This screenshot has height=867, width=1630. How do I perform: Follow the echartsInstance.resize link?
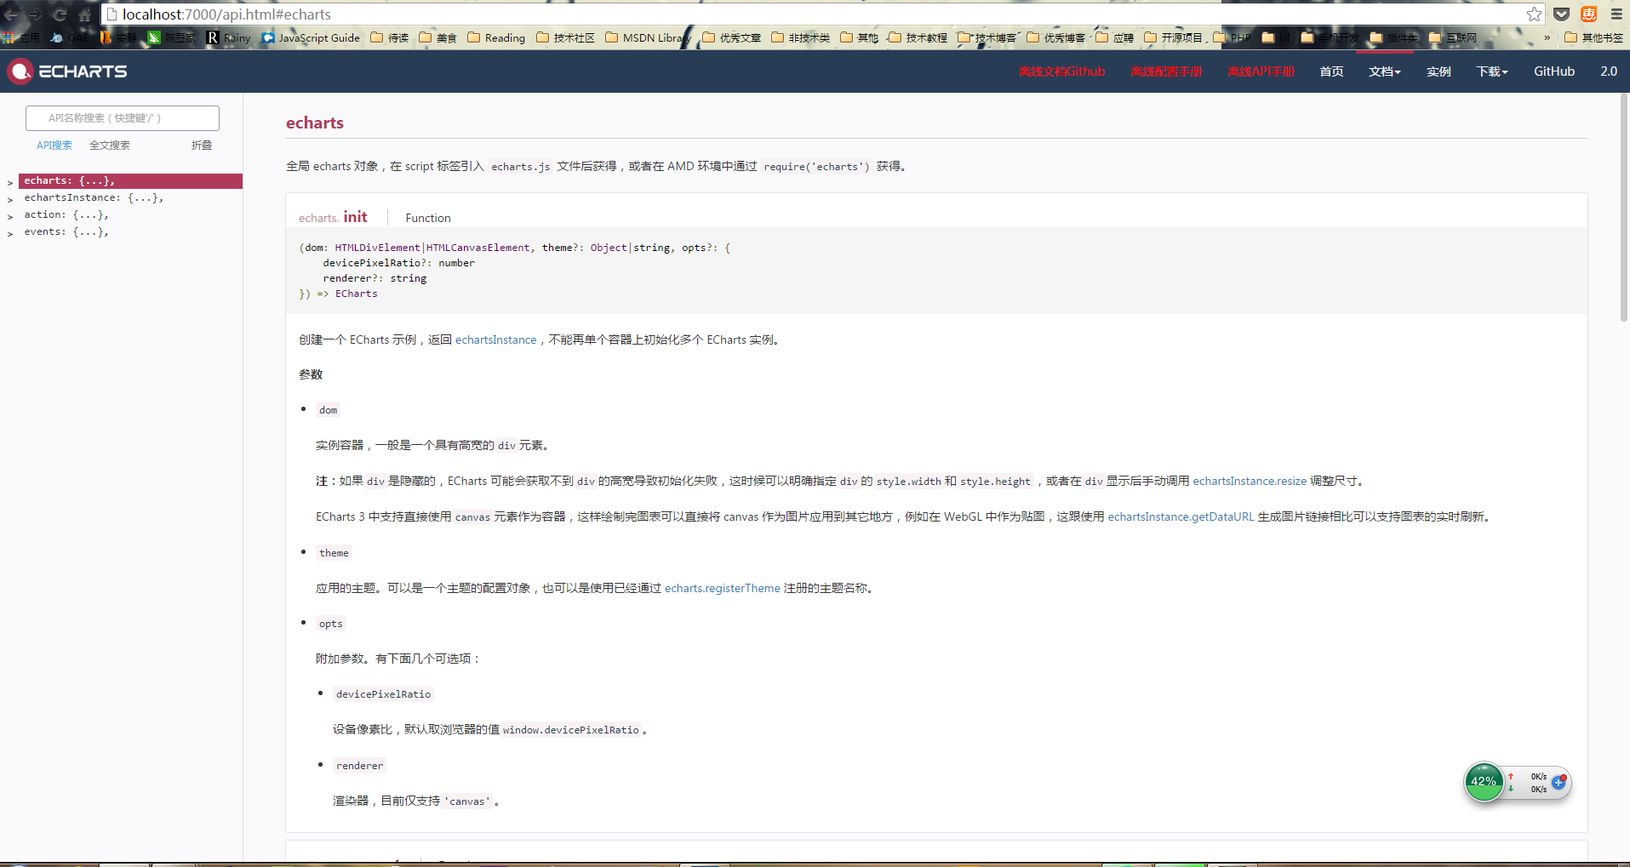pos(1250,481)
